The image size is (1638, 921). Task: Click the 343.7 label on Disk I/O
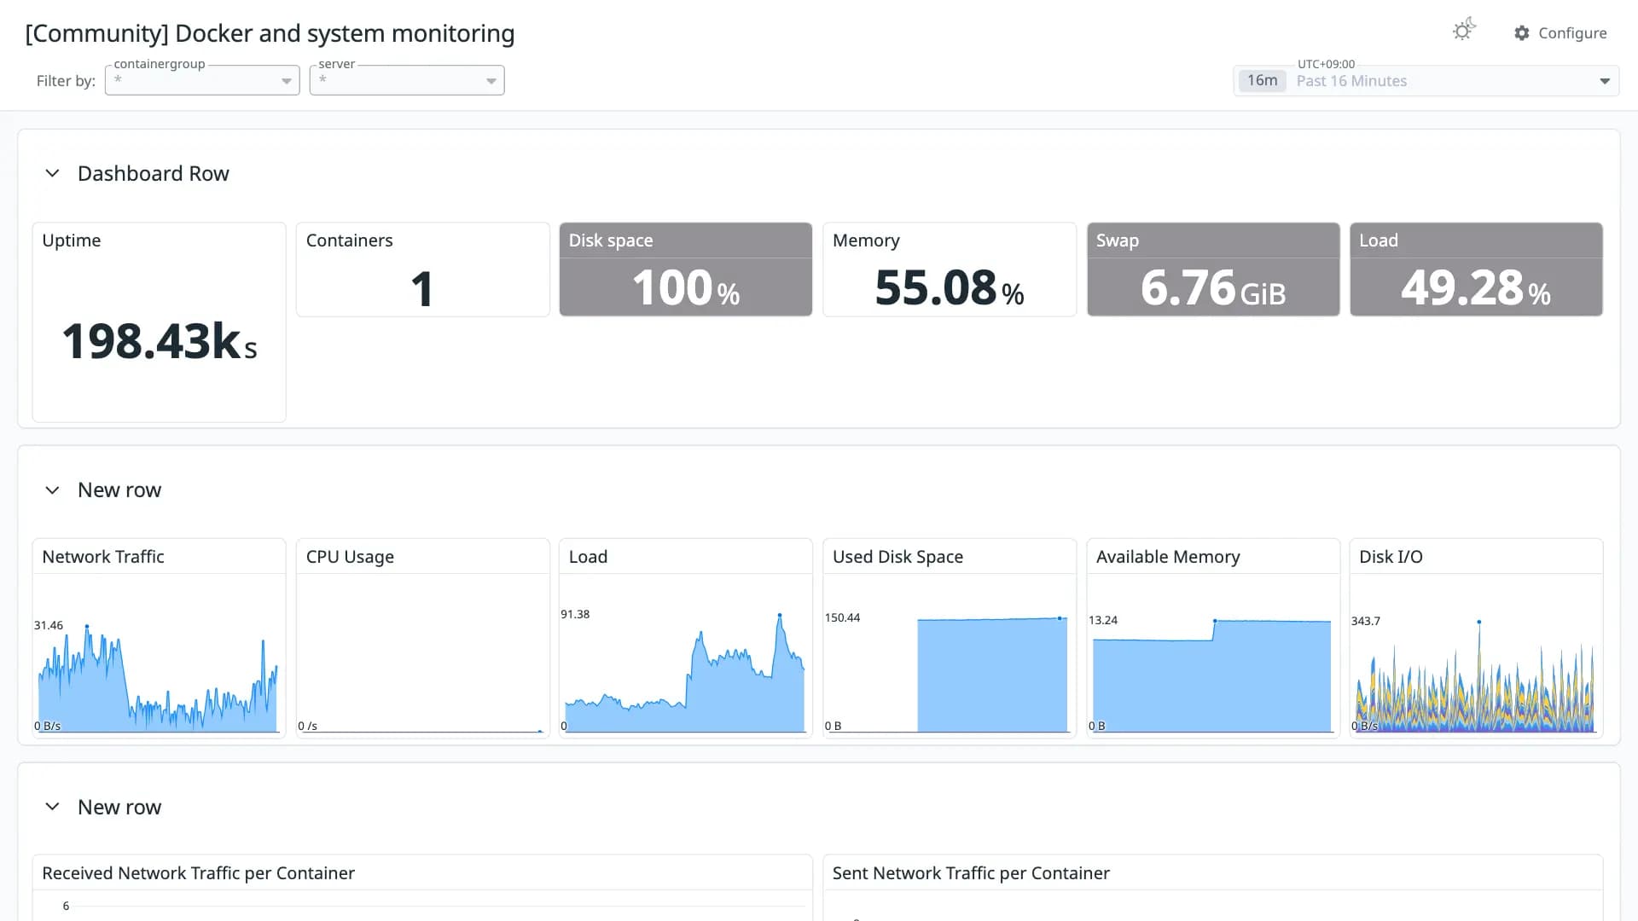pyautogui.click(x=1366, y=621)
